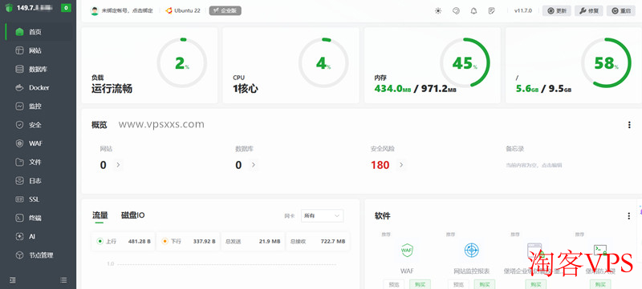Click 购买 button under 网站监控报表

pyautogui.click(x=485, y=284)
